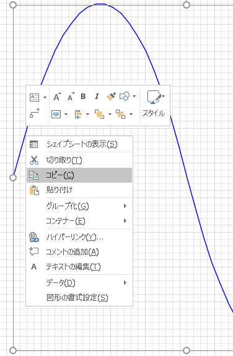Click the text block icon in mini toolbar
Image resolution: width=233 pixels, height=356 pixels.
[x=34, y=97]
